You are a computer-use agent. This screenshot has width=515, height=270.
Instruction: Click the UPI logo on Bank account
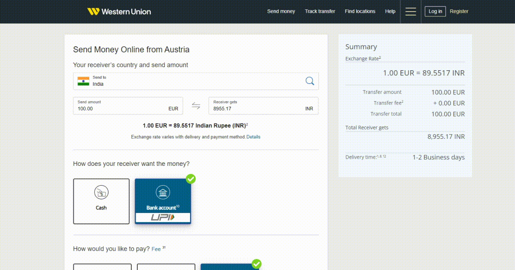163,218
